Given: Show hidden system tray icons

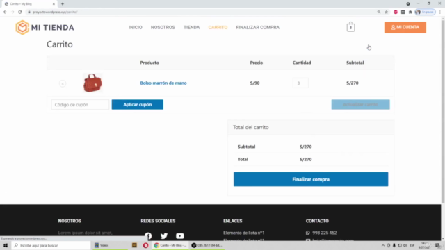Looking at the screenshot, I should [383, 245].
